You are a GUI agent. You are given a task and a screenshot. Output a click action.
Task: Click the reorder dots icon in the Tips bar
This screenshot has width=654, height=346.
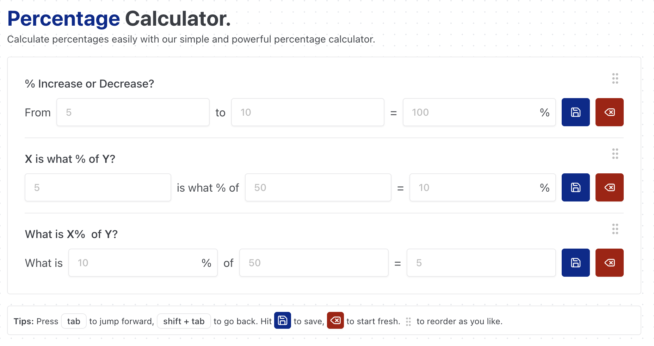408,321
